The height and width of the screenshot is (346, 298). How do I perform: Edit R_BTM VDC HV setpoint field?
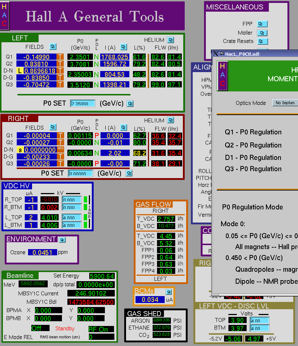(x=71, y=207)
